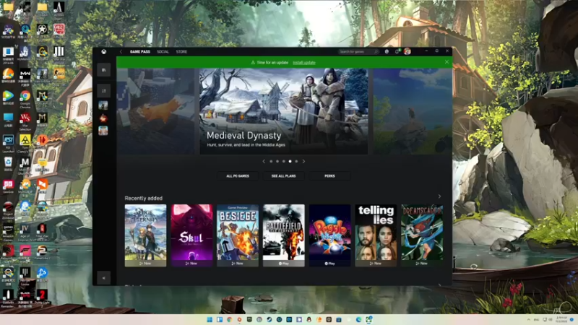Viewport: 578px width, 325px height.
Task: Select the fifth carousel dot
Action: 296,161
